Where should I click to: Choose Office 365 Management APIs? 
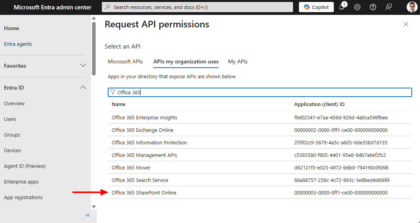[x=144, y=155]
